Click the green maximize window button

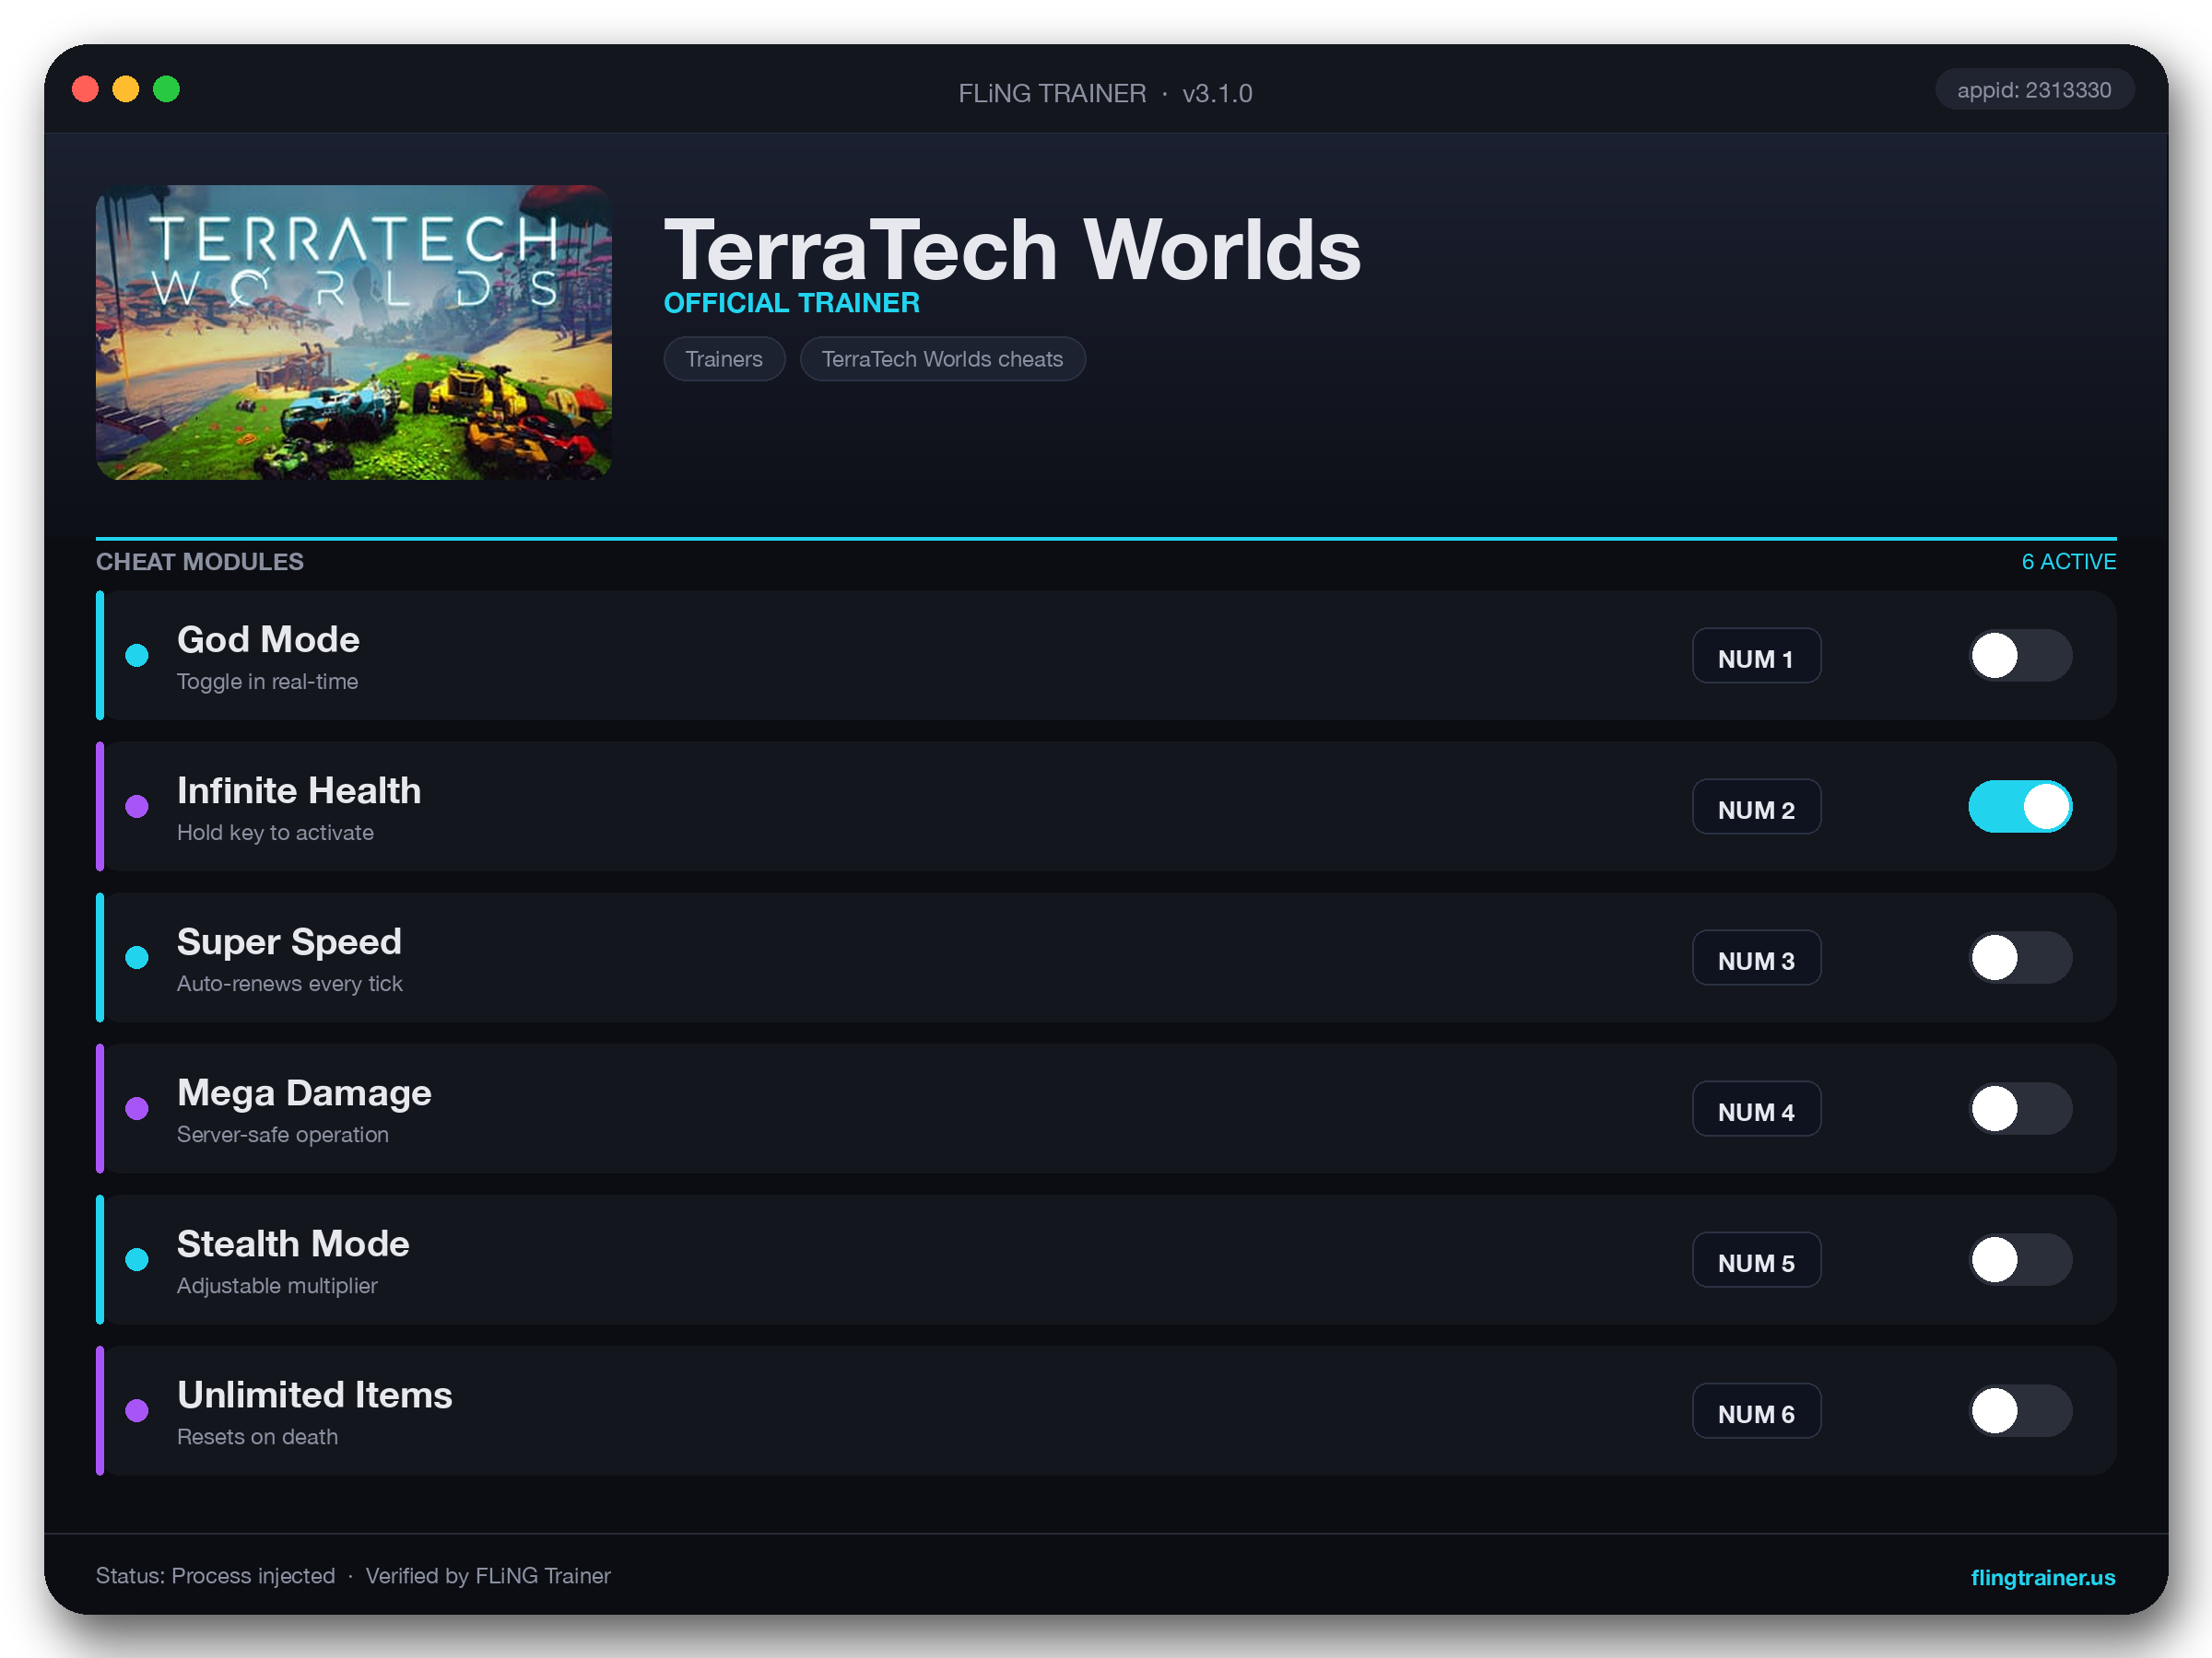(x=166, y=90)
